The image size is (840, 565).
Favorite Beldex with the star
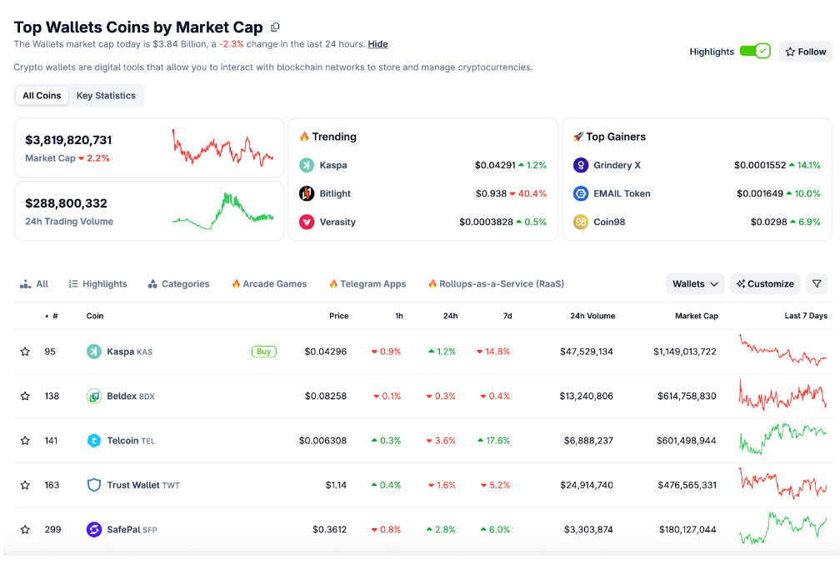tap(25, 396)
